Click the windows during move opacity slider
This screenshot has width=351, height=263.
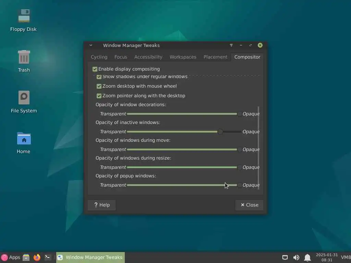pyautogui.click(x=184, y=149)
